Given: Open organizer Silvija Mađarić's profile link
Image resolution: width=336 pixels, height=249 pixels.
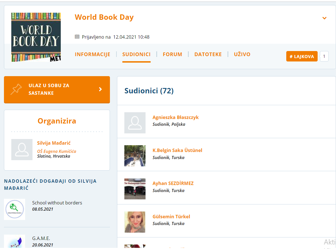Looking at the screenshot, I should [54, 143].
